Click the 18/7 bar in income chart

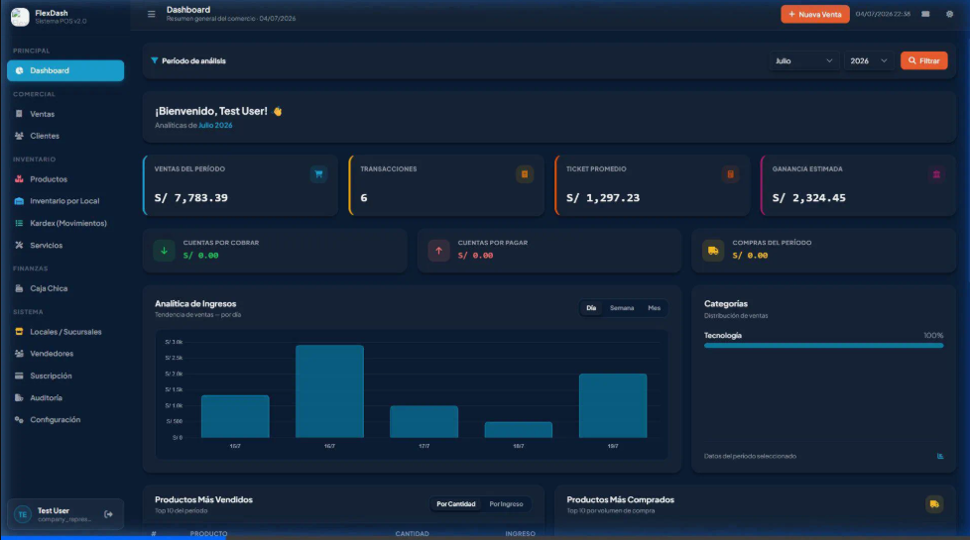(x=519, y=430)
